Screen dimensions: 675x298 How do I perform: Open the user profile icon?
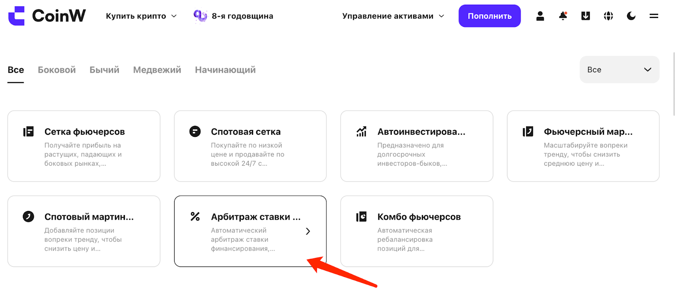(x=540, y=16)
